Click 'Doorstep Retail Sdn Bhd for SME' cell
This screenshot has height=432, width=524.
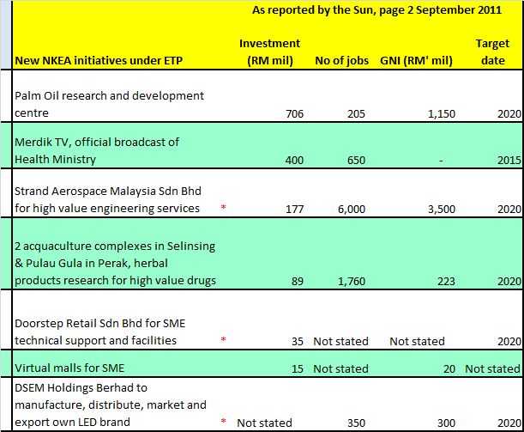click(100, 332)
